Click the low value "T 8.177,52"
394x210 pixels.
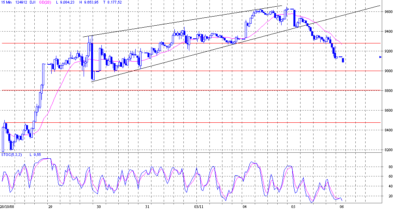coord(112,2)
